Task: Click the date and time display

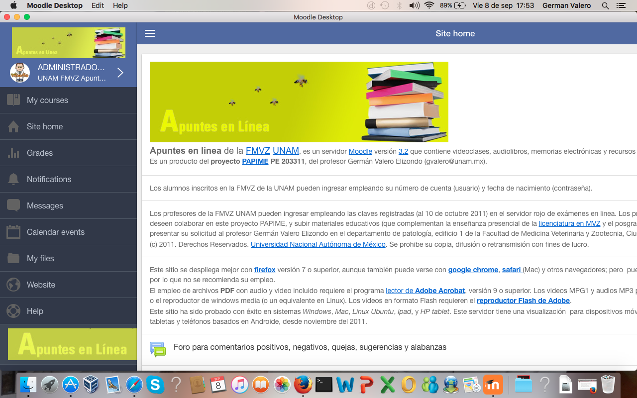Action: click(503, 5)
